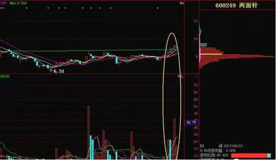
Task: Select price level 8 on the axis
Action: click(x=197, y=56)
